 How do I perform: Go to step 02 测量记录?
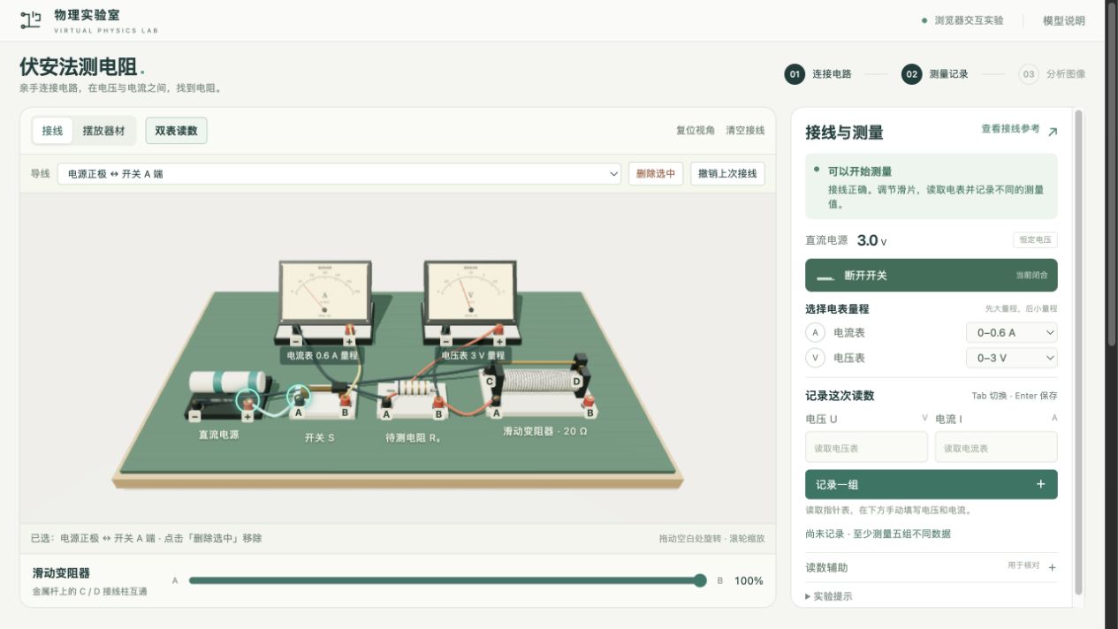coord(935,74)
